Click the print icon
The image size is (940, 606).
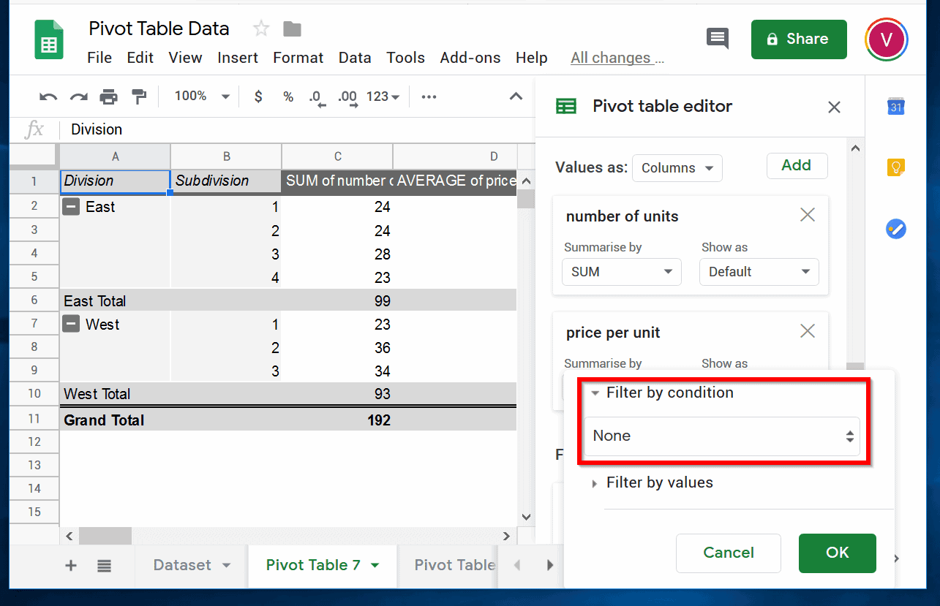[x=108, y=96]
